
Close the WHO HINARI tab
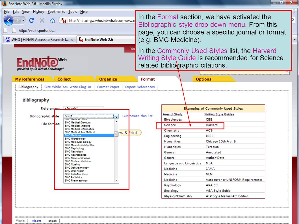72,40
